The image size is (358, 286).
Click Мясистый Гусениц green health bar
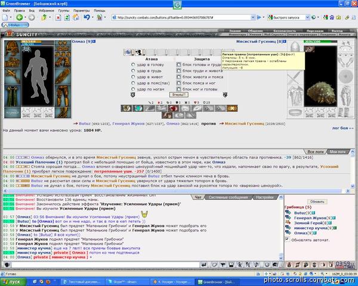[320, 42]
